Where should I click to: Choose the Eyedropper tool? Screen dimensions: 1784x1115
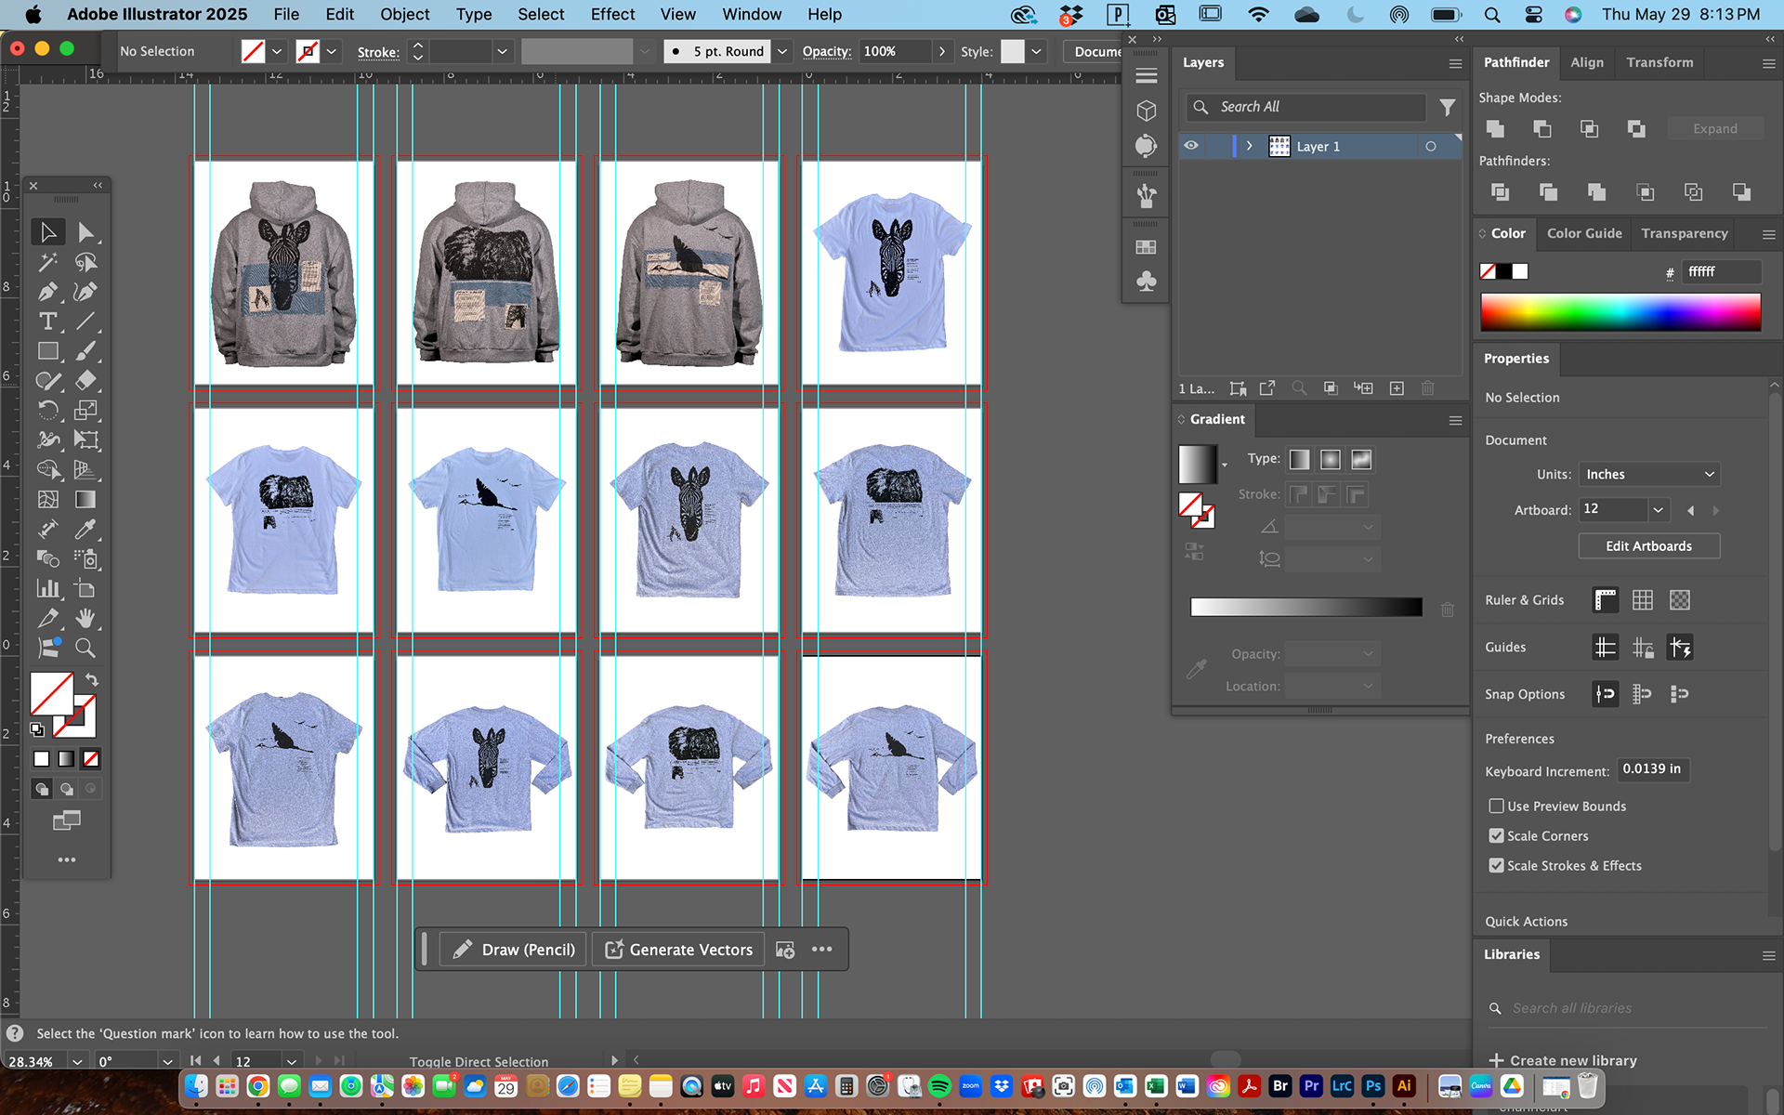tap(85, 530)
